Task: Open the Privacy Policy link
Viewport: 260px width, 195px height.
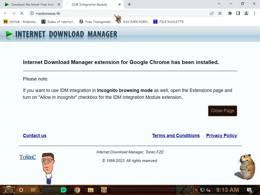Action: click(221, 136)
